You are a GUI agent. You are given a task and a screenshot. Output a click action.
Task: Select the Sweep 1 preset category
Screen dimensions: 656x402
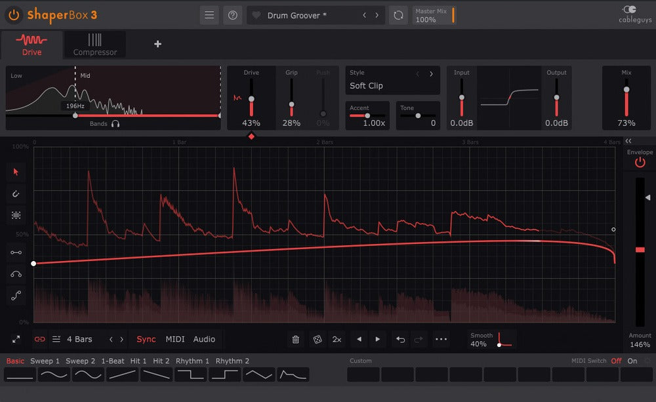coord(45,361)
